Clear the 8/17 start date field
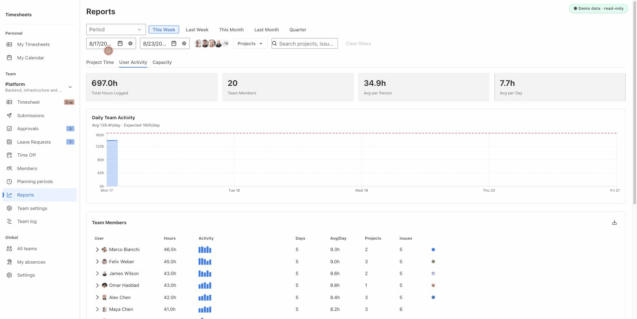Viewport: 637px width, 319px height. (130, 44)
